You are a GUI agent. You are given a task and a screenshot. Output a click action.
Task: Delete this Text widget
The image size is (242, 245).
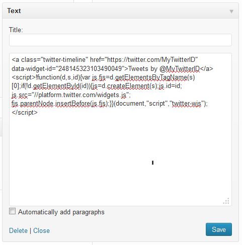[18, 230]
